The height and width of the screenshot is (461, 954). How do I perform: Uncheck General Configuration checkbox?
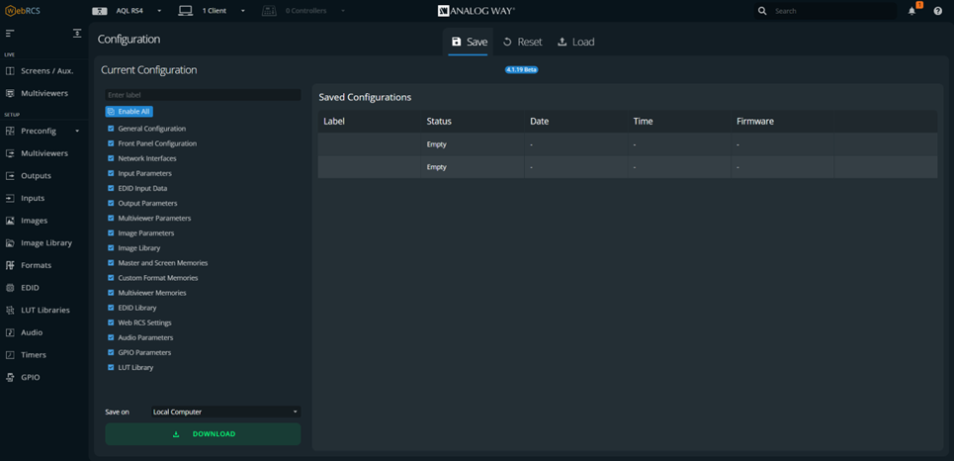click(x=111, y=129)
